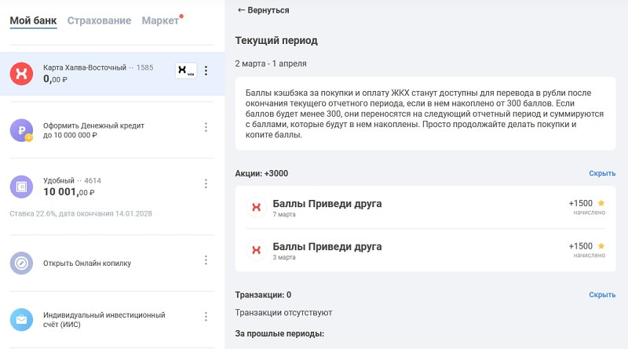Viewport: 628px width, 349px height.
Task: Click the Халва icon of the 3 марта bonus
Action: pos(257,250)
